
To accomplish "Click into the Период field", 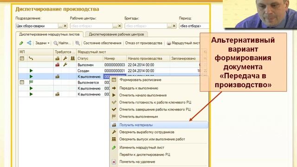I will pyautogui.click(x=194, y=26).
